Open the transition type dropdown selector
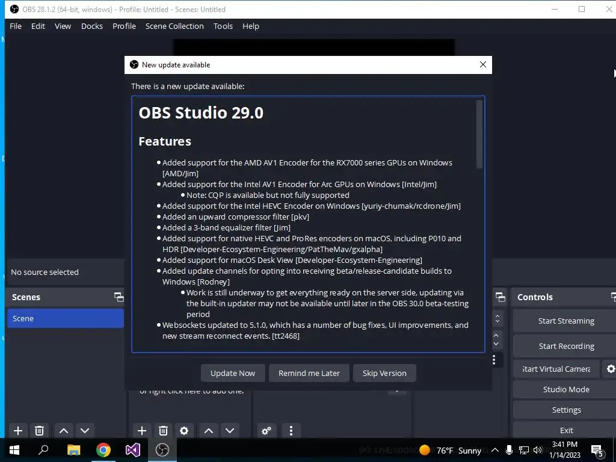This screenshot has height=462, width=616. [497, 318]
